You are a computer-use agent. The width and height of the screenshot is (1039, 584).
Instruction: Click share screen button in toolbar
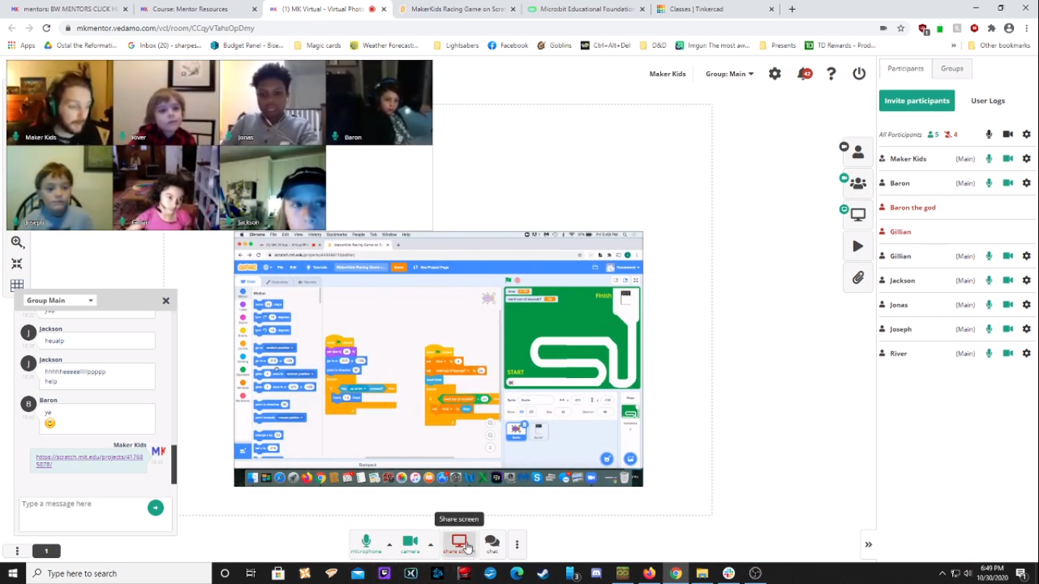(x=459, y=544)
